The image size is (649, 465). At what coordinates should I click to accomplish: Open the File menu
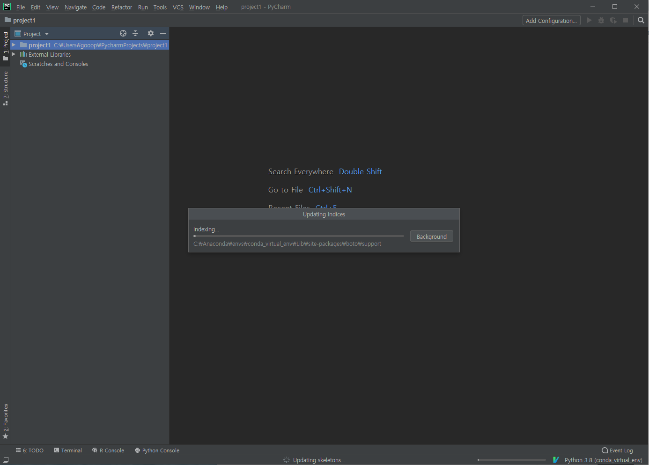(x=21, y=7)
